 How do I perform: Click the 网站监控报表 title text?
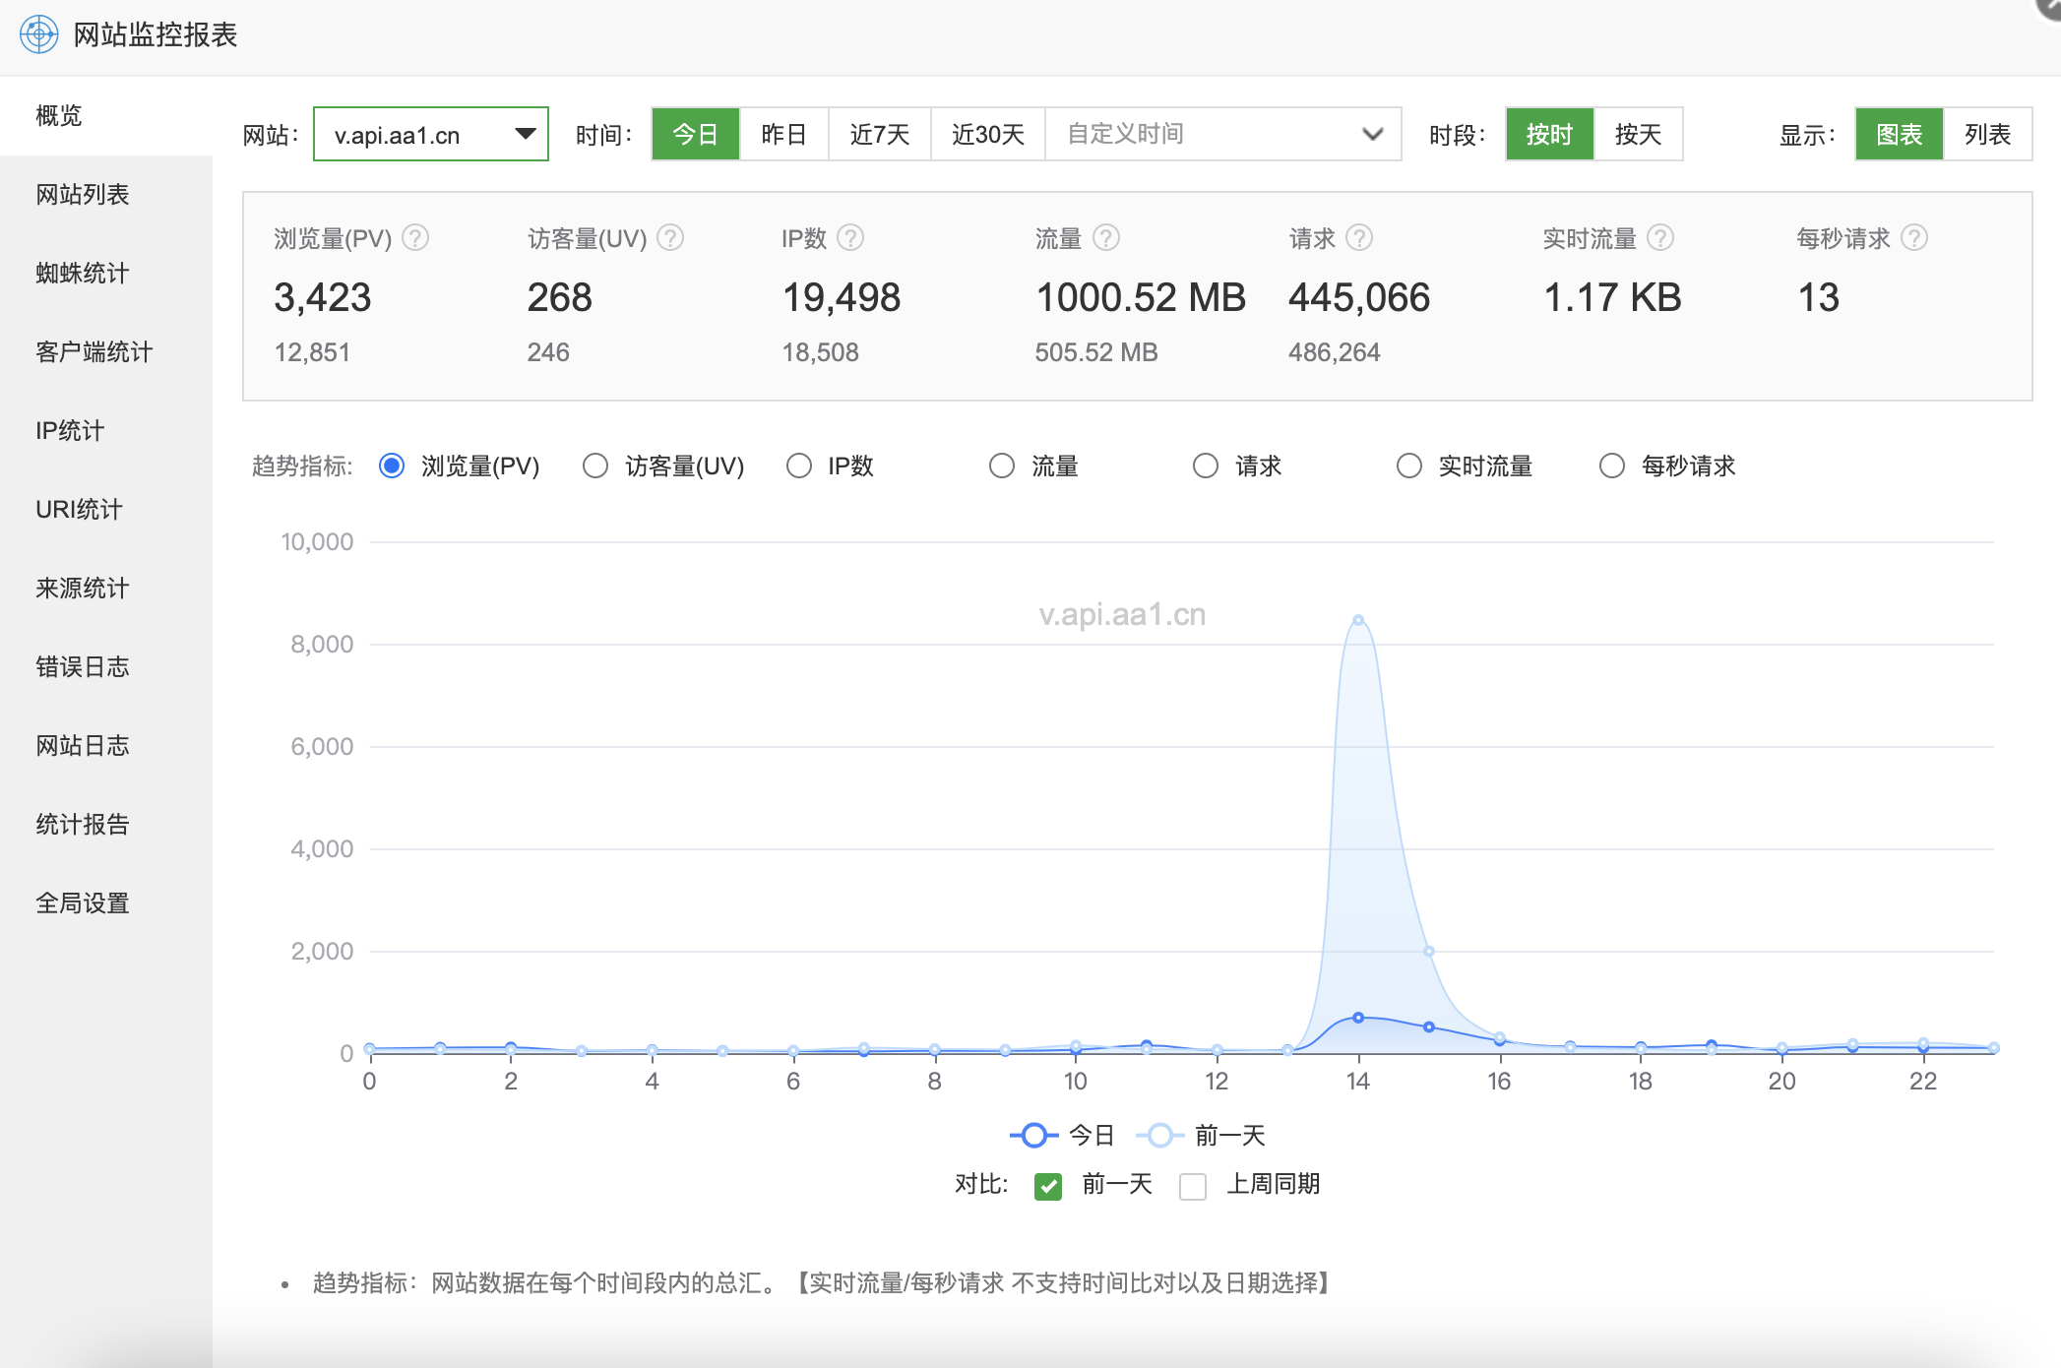[156, 34]
